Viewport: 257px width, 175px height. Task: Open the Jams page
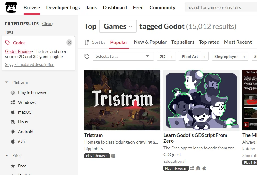(x=91, y=8)
